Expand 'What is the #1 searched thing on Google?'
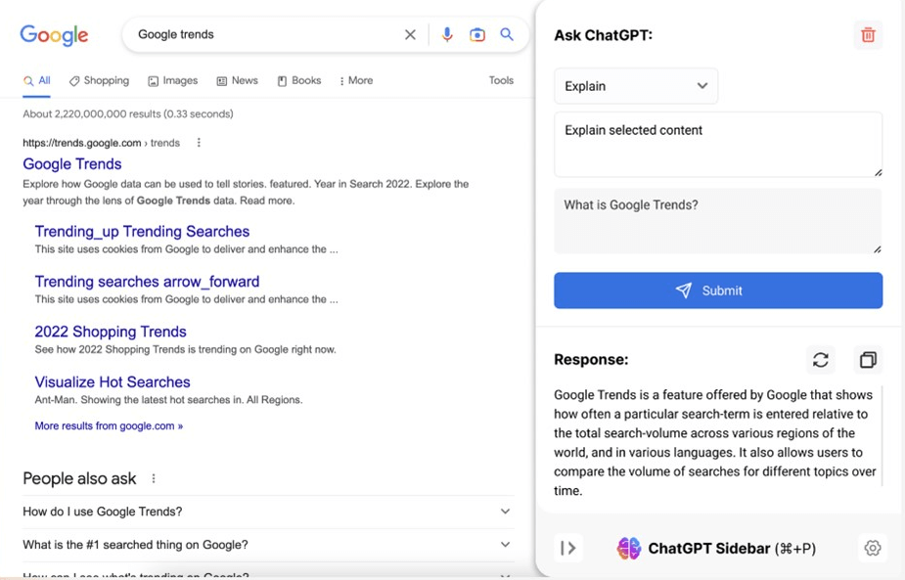 coord(268,545)
